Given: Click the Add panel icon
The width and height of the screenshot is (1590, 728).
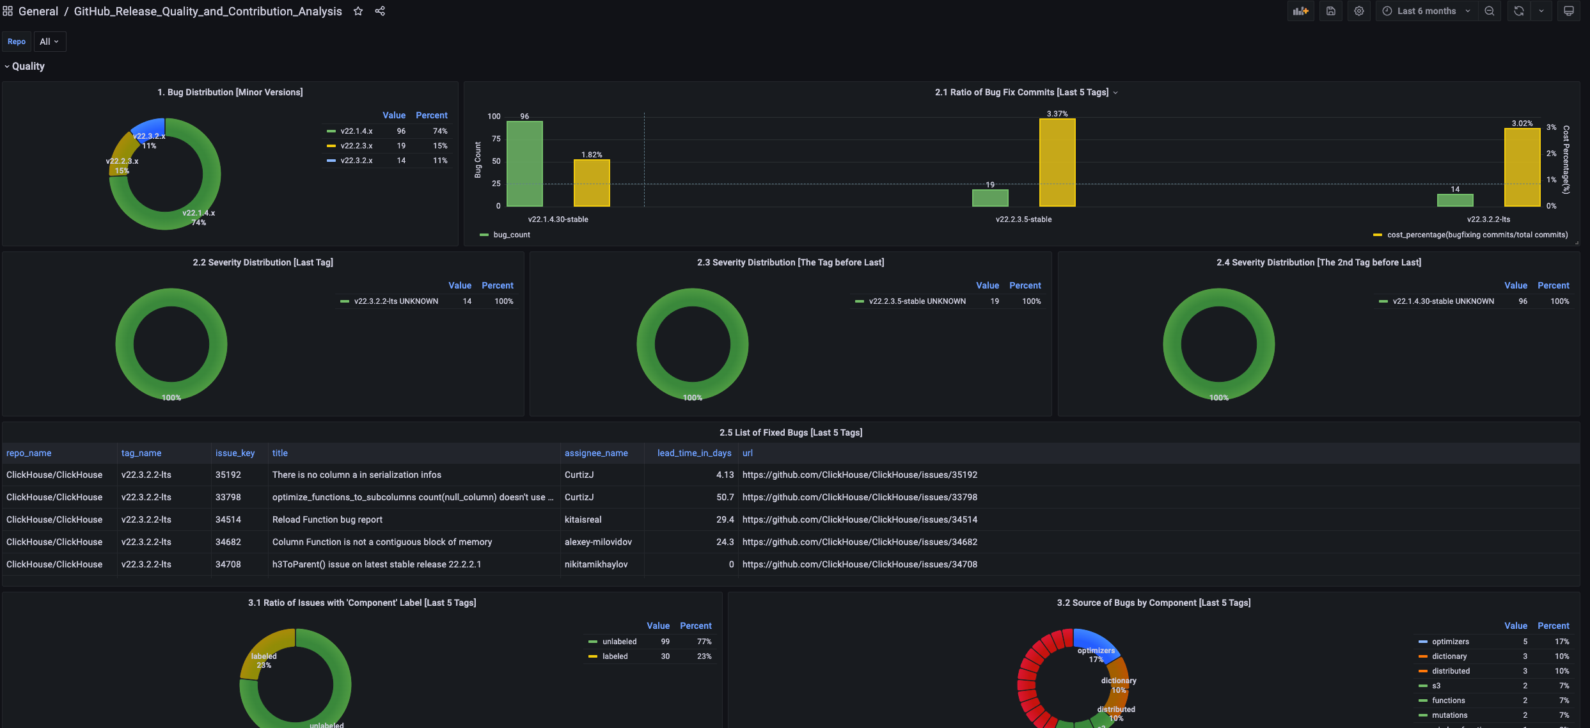Looking at the screenshot, I should tap(1300, 11).
